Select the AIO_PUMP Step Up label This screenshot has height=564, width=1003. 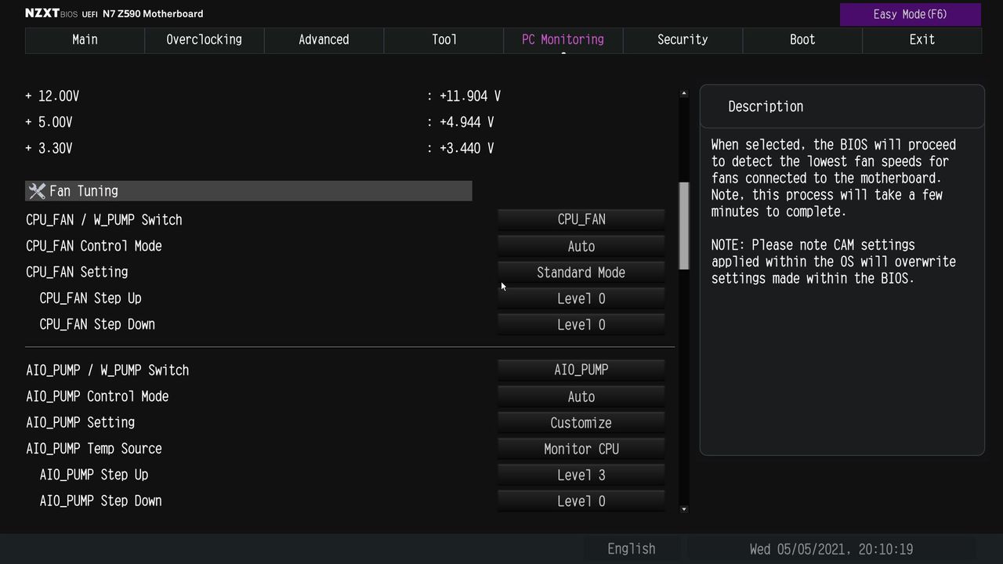[x=94, y=475]
